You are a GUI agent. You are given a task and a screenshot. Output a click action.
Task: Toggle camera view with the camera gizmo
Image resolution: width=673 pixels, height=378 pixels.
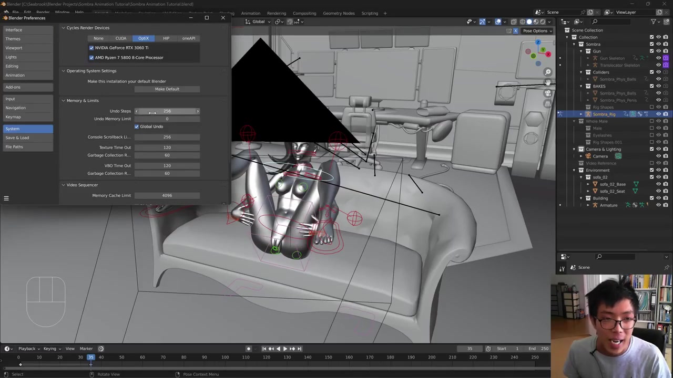(x=548, y=93)
